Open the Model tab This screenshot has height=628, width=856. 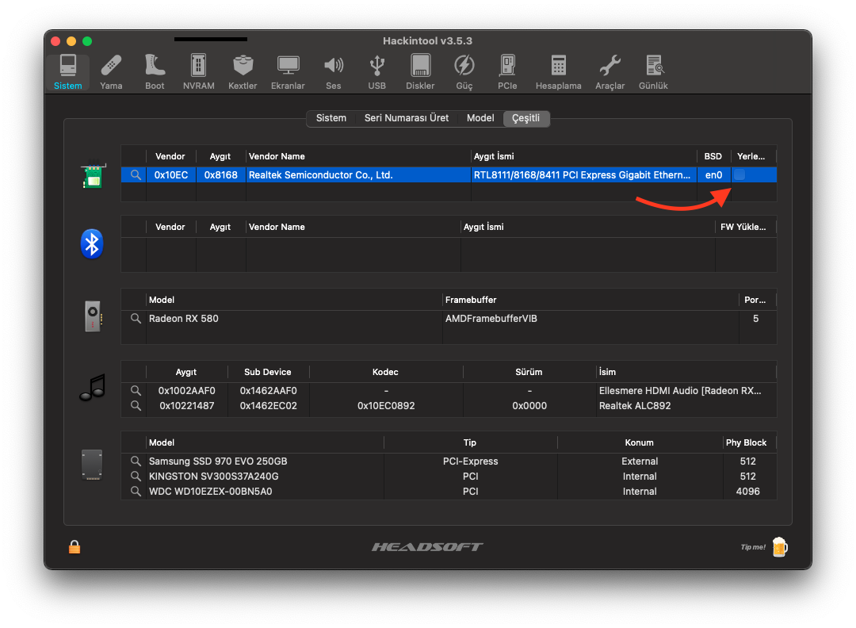click(480, 118)
